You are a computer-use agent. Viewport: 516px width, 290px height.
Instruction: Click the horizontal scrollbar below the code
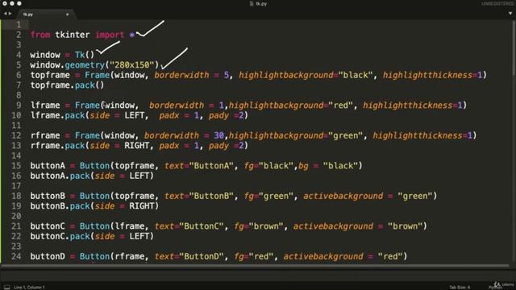tap(255, 265)
